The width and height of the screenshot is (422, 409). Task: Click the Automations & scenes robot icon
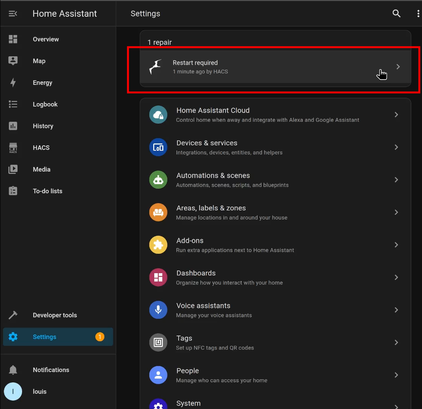point(158,180)
